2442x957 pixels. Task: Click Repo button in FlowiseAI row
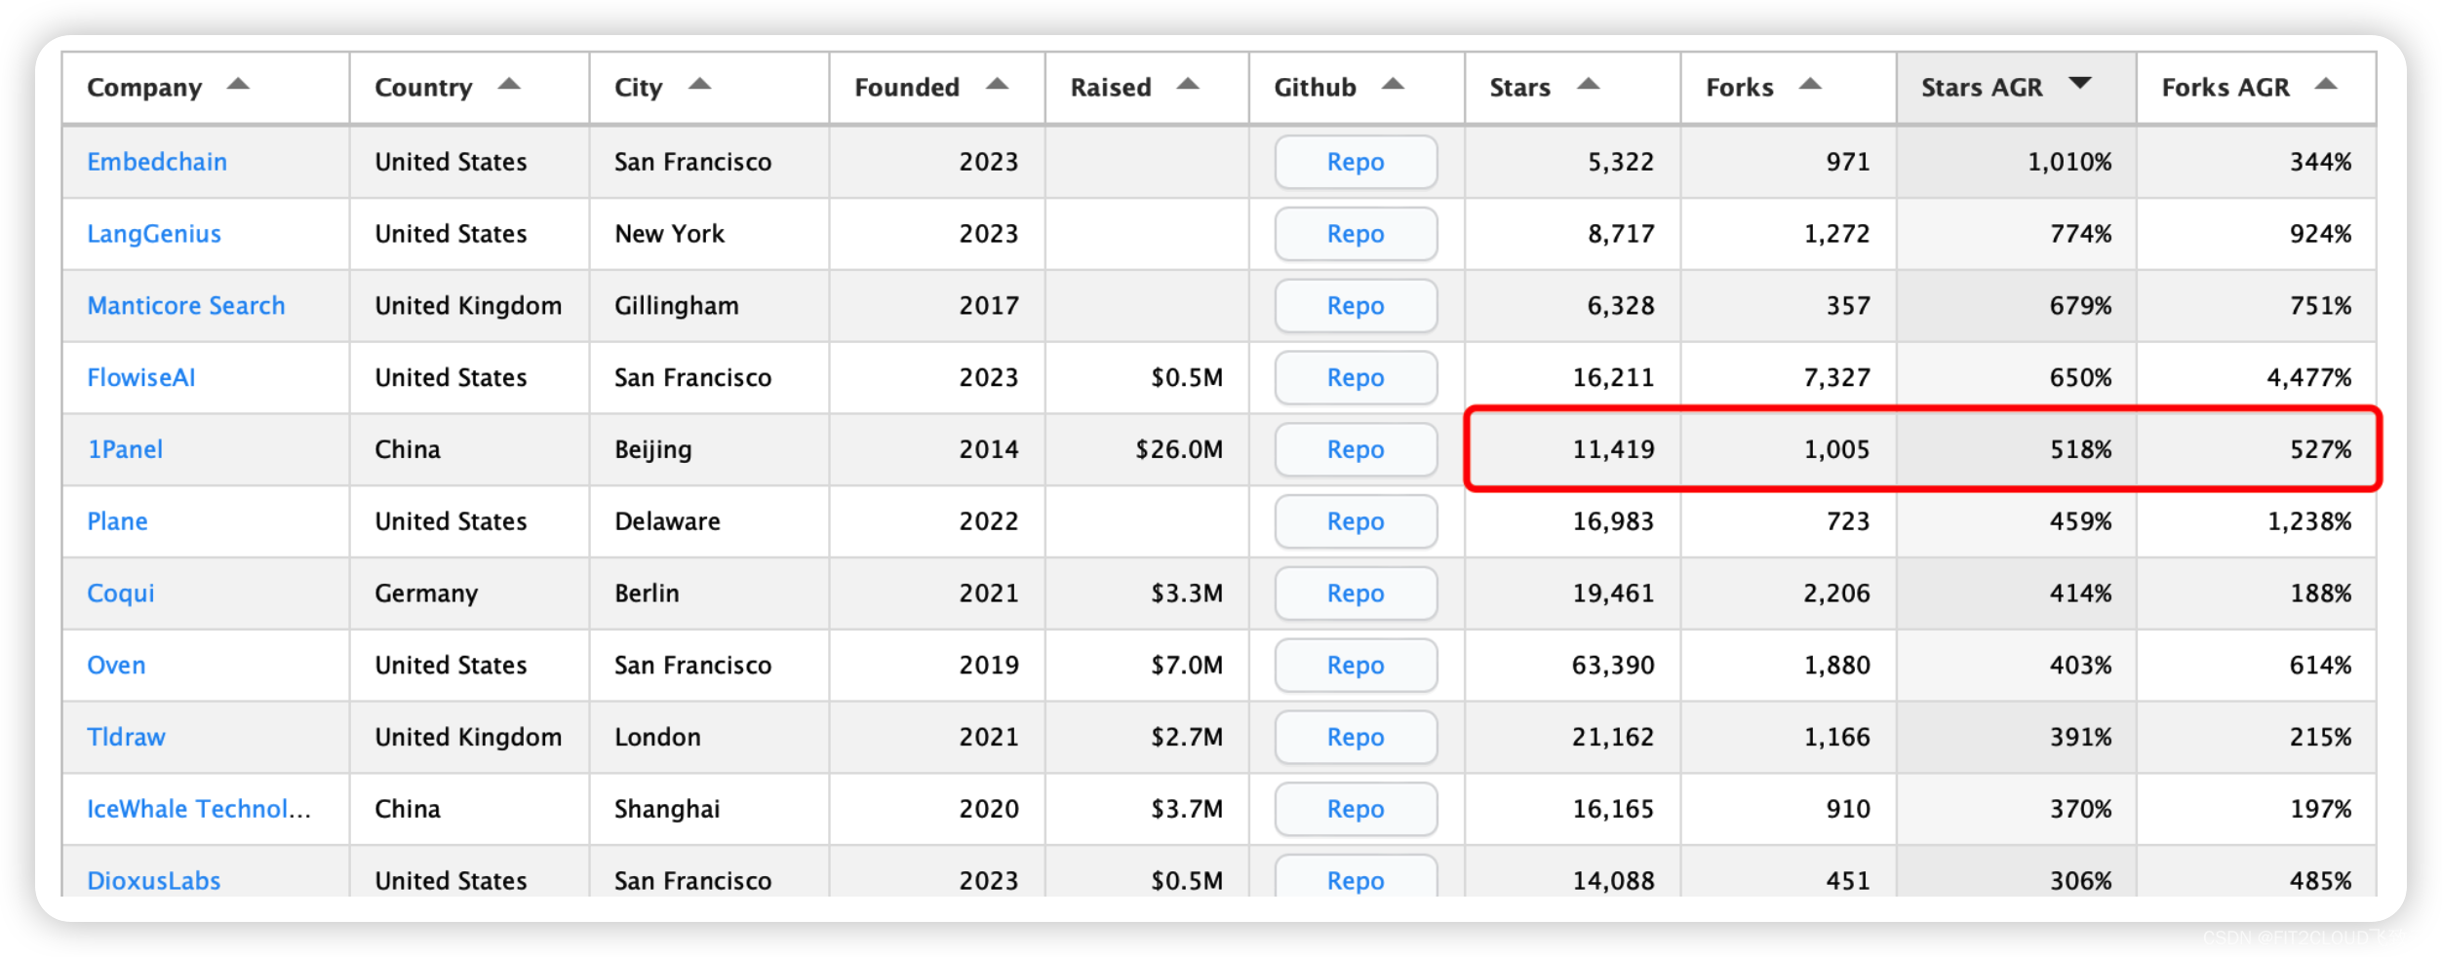[1356, 378]
